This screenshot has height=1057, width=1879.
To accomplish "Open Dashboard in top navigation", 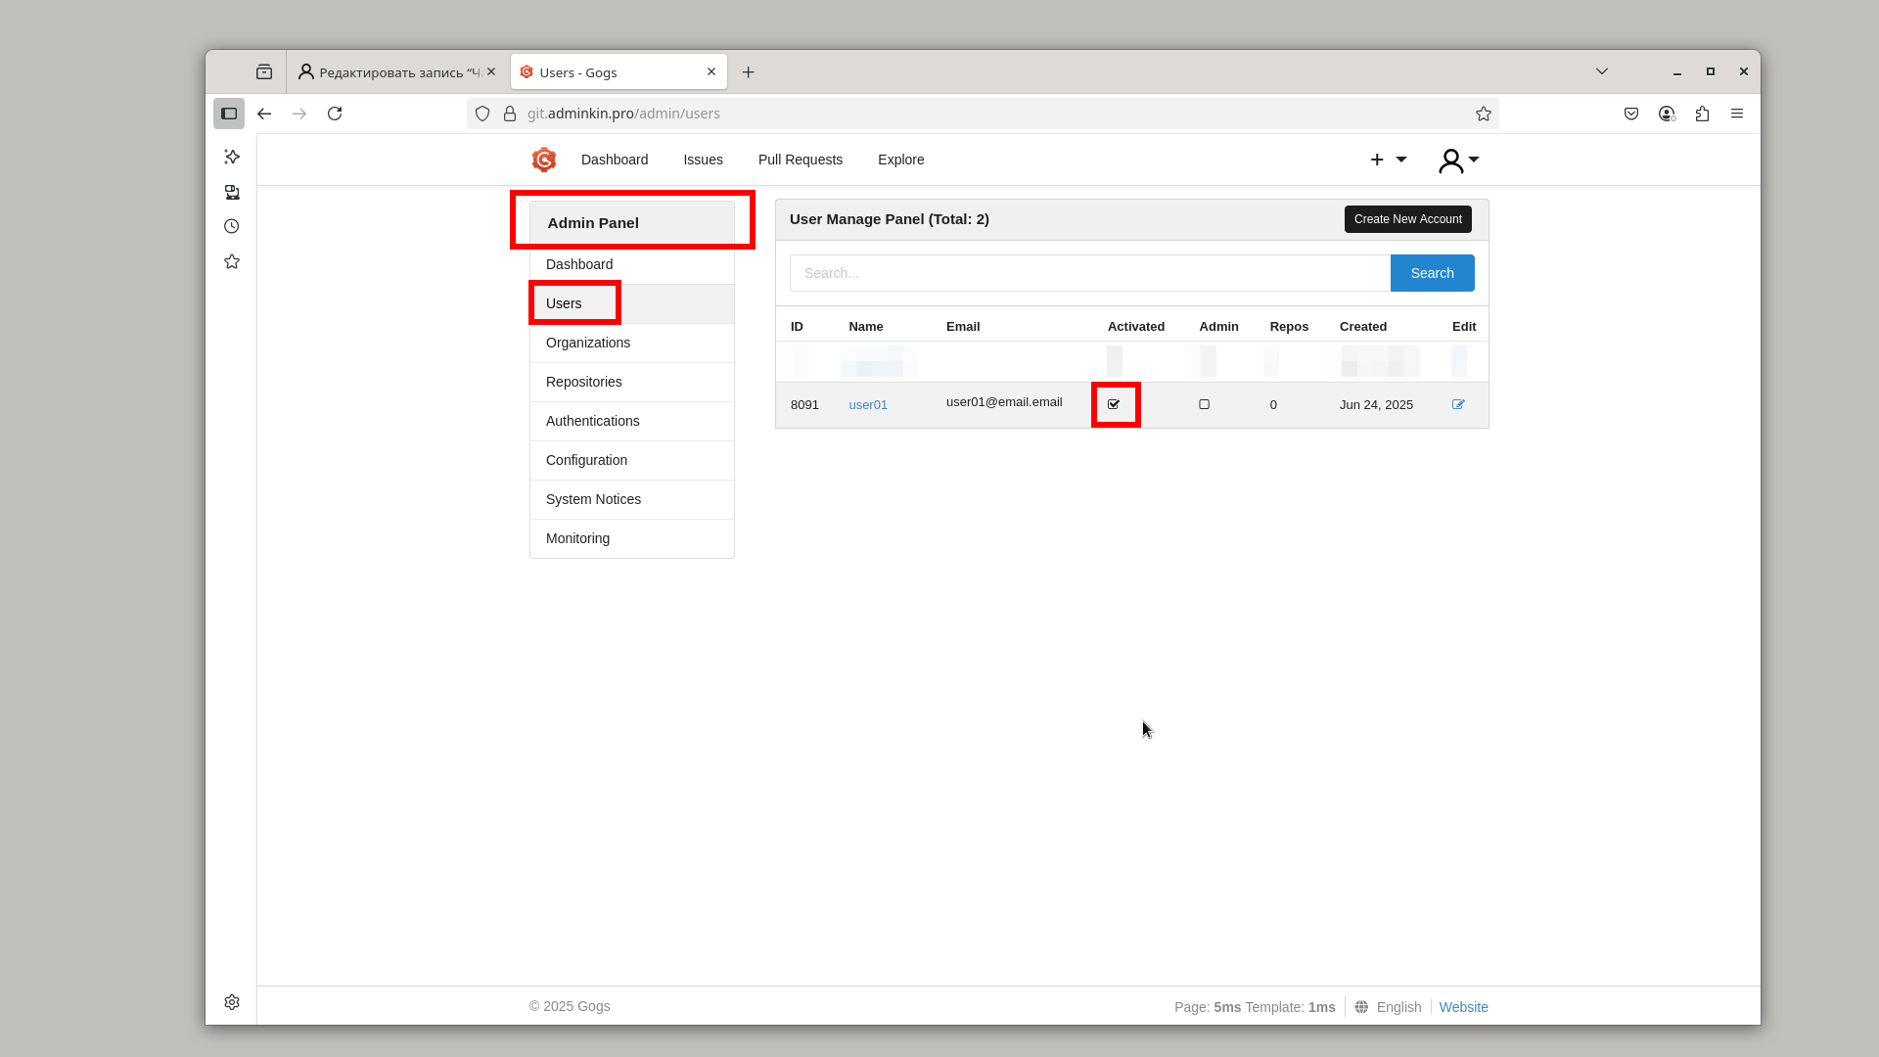I will click(615, 160).
